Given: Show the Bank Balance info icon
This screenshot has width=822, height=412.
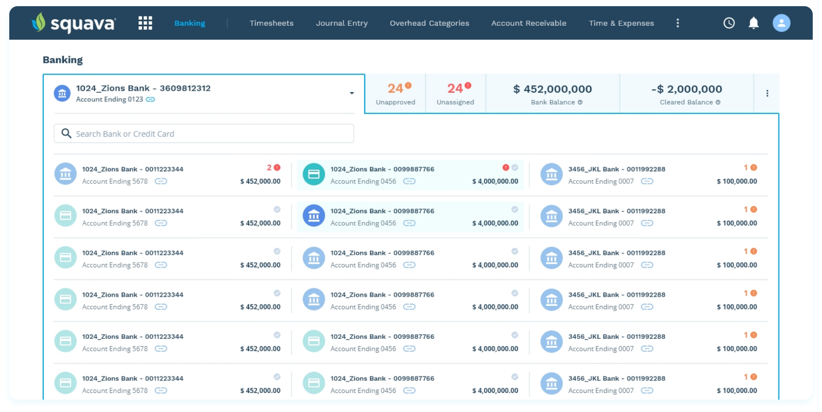Looking at the screenshot, I should click(x=580, y=102).
